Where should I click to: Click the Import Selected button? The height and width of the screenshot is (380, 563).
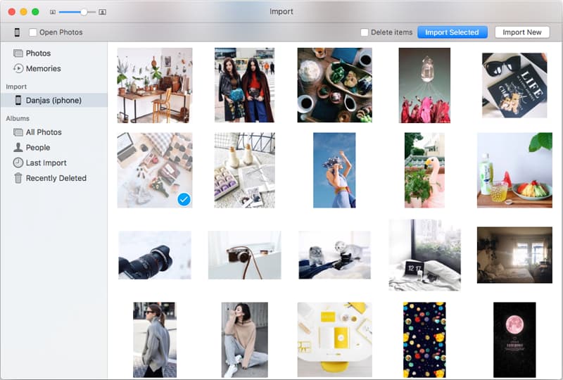point(452,32)
